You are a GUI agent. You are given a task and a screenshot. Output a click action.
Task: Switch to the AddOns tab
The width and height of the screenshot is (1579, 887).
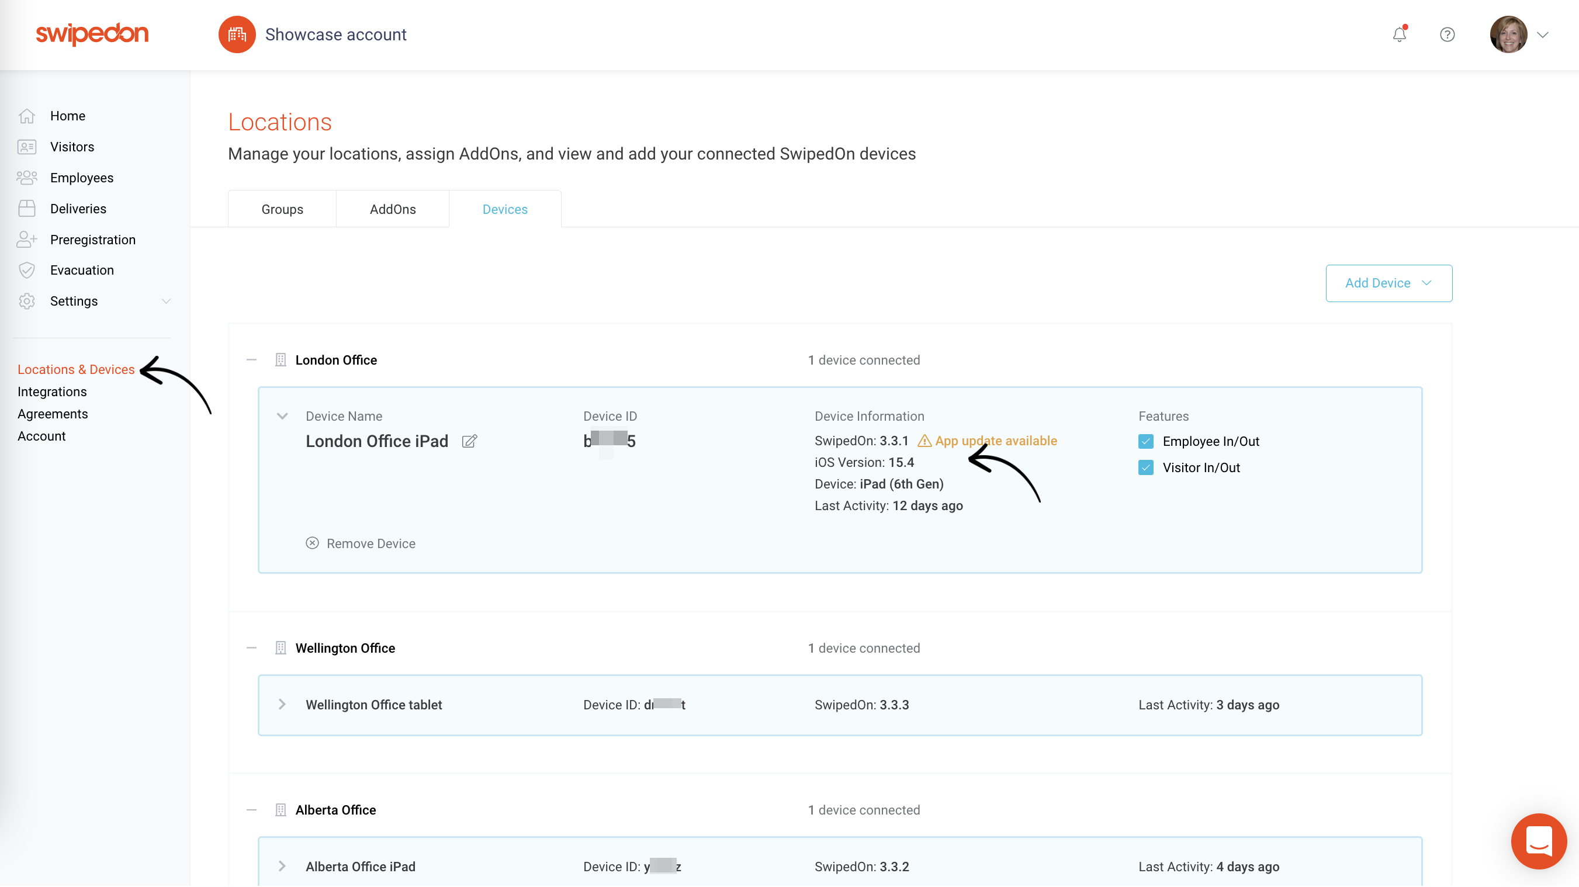(393, 208)
